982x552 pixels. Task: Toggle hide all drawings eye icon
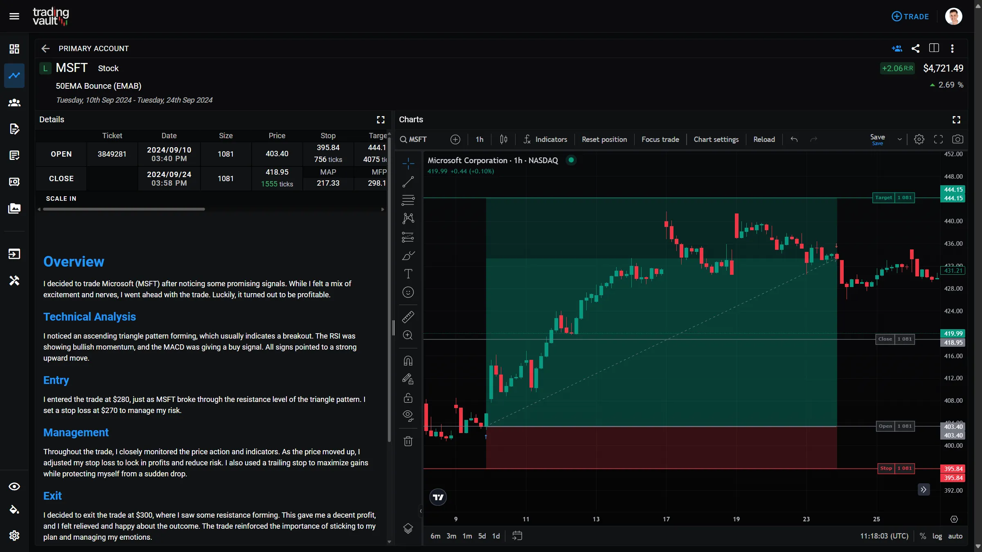pos(408,416)
